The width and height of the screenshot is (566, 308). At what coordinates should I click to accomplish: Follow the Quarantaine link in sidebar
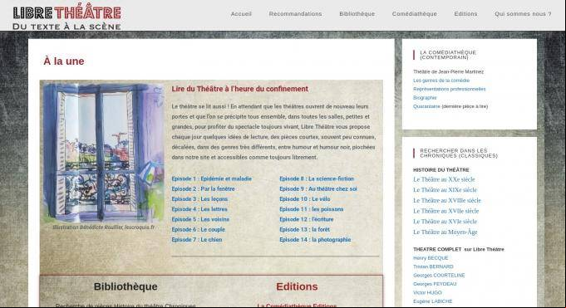coord(426,106)
